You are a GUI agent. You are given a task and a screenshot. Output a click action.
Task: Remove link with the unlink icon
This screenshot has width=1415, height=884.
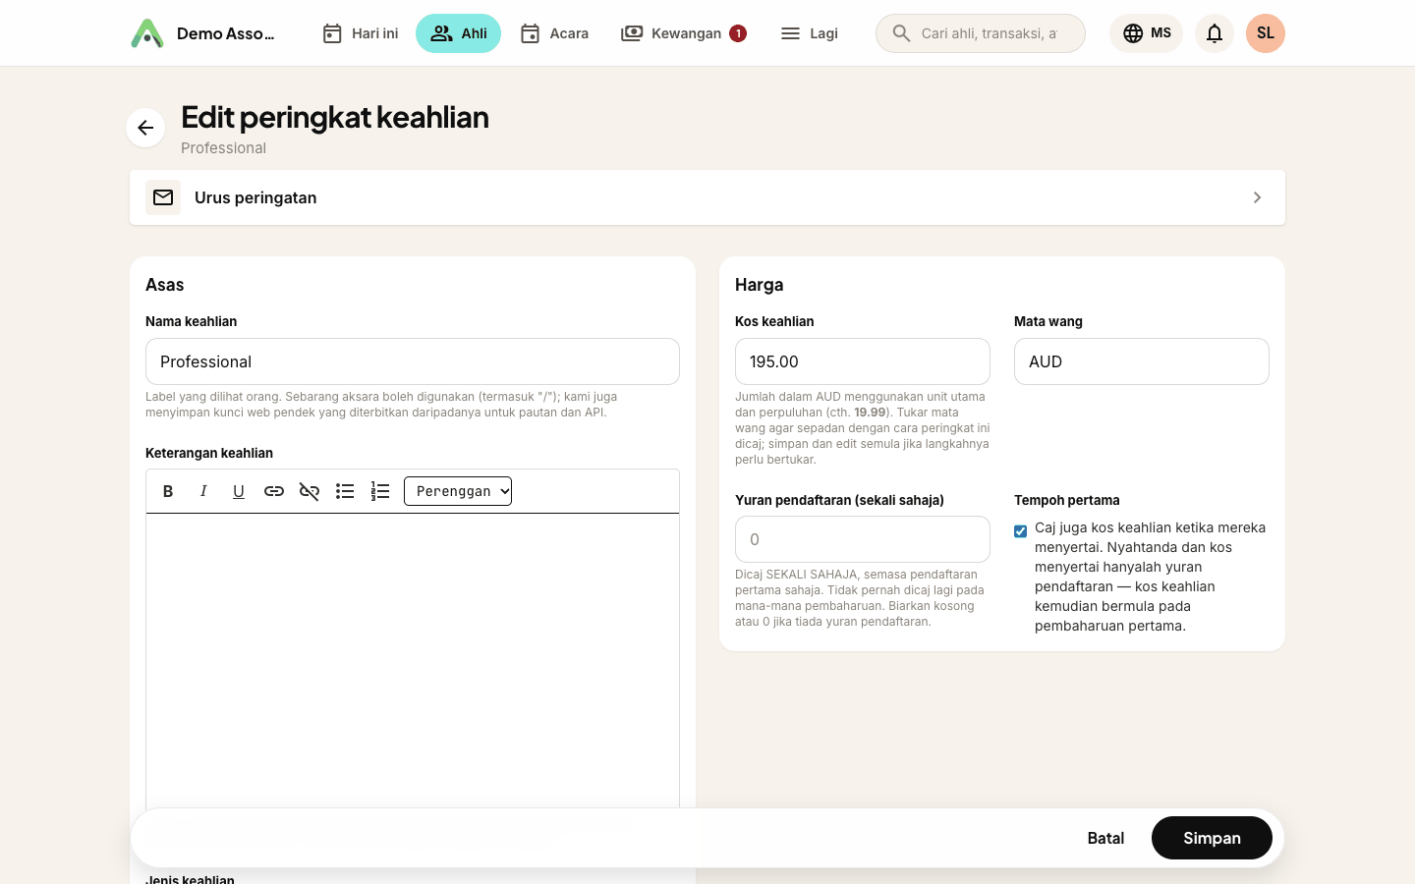click(310, 491)
